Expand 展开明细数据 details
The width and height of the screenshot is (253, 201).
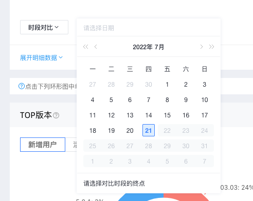pos(41,58)
